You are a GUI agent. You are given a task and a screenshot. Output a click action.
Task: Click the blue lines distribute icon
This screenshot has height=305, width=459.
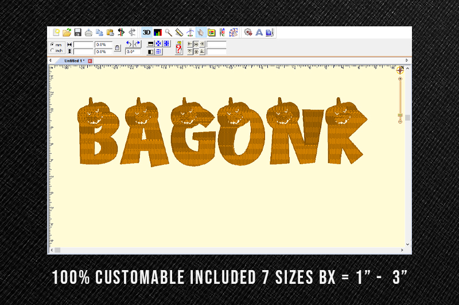158,52
